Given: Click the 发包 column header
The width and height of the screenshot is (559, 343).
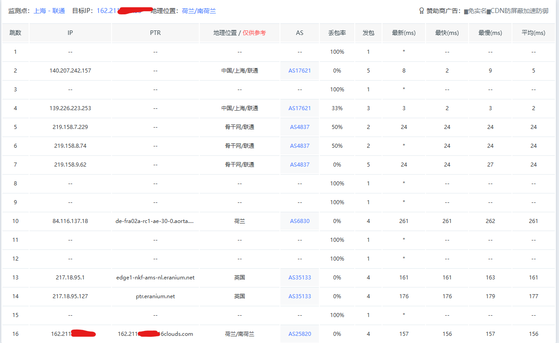Looking at the screenshot, I should pyautogui.click(x=369, y=33).
